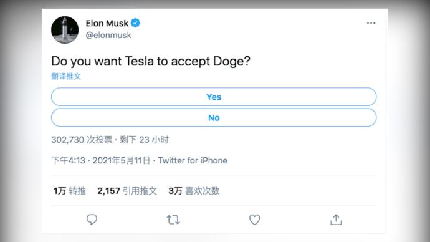Vote No in the poll
430x242 pixels.
(x=214, y=118)
